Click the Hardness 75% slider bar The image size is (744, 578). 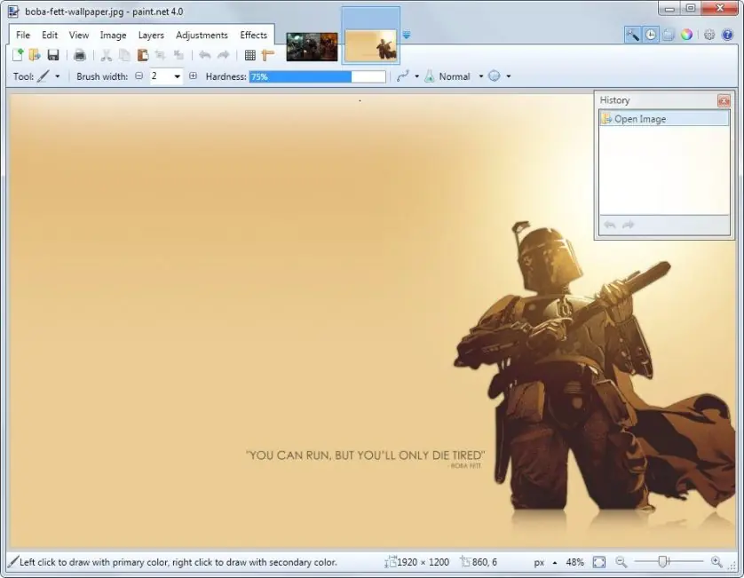tap(317, 77)
